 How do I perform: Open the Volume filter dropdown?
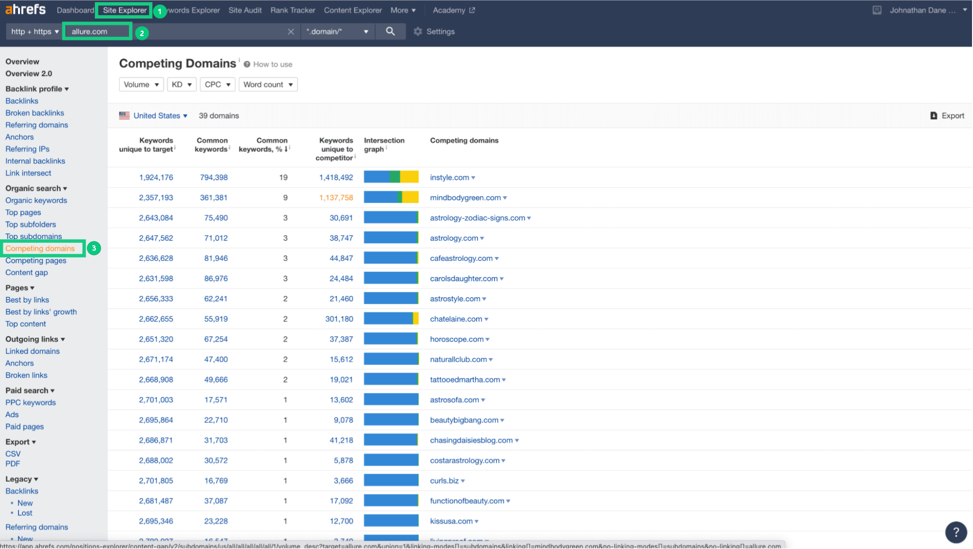(x=141, y=85)
